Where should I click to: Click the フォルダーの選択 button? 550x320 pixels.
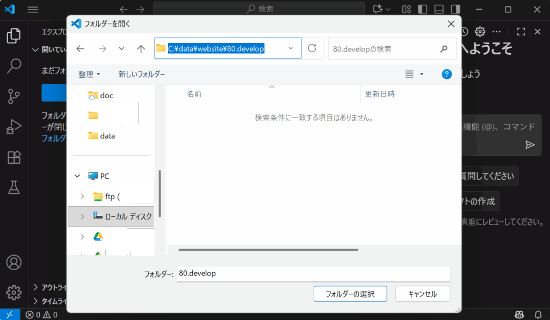click(350, 294)
